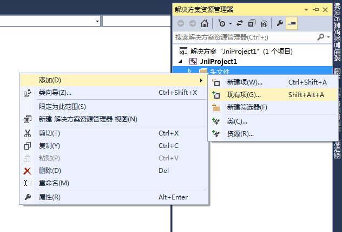Choose 属性(R) from the context menu
The width and height of the screenshot is (342, 232).
[114, 197]
